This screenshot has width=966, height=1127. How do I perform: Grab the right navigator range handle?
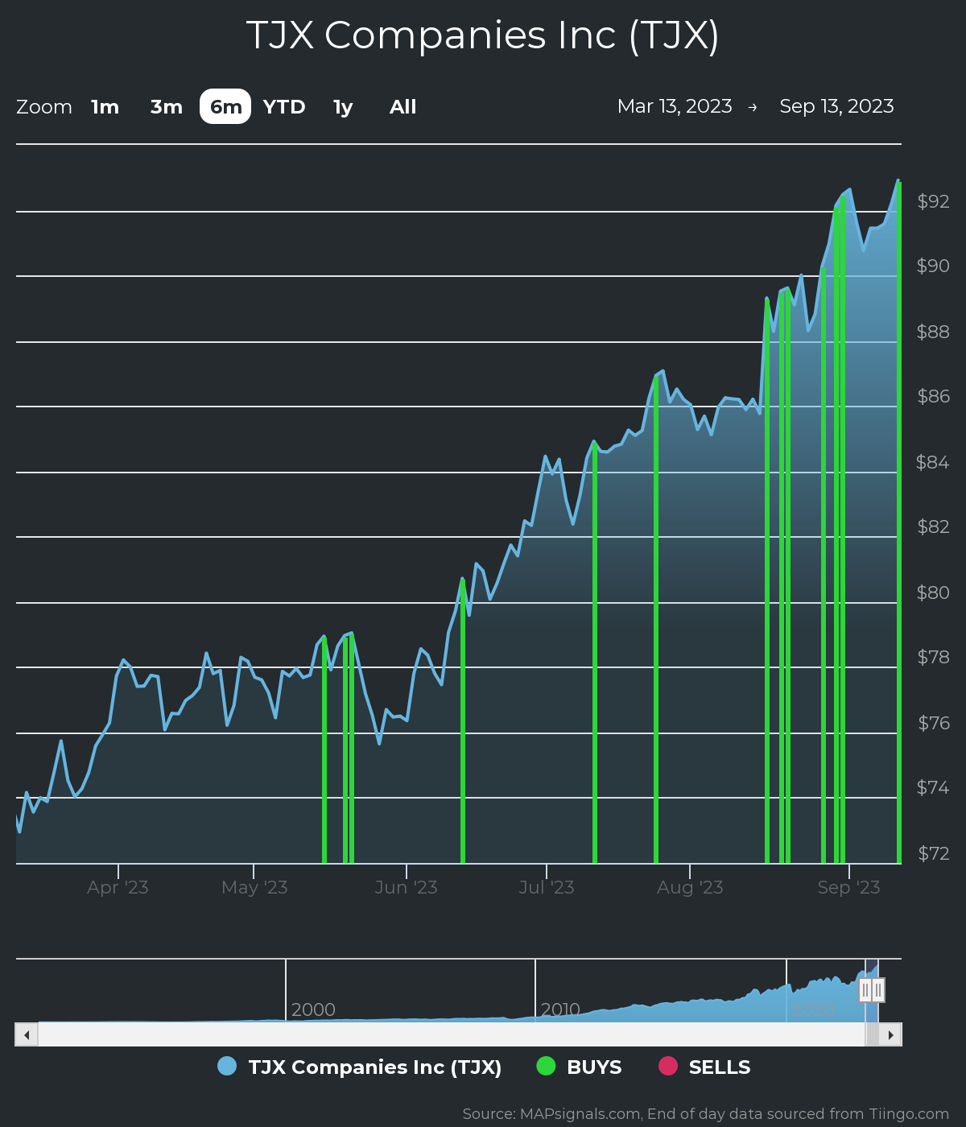(x=878, y=990)
